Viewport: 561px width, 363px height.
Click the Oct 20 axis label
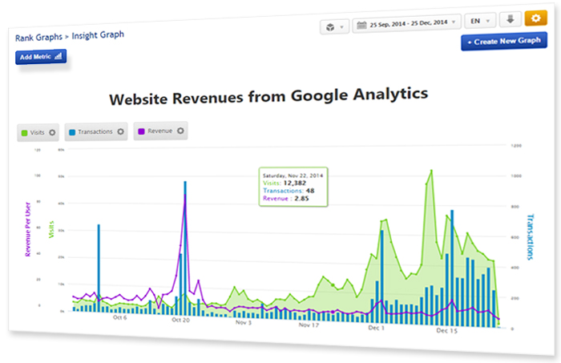[x=180, y=320]
